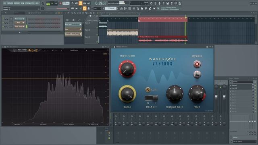
Task: Click the download arrow icon in top toolbar
Action: pyautogui.click(x=180, y=3)
